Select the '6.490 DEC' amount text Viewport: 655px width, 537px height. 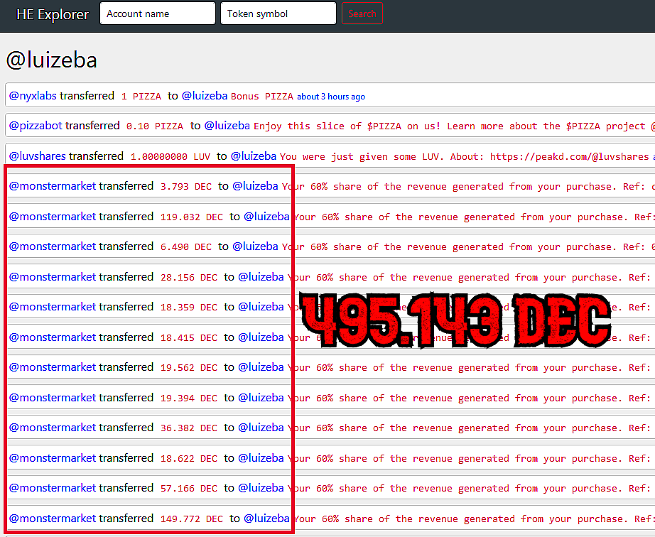coord(186,247)
